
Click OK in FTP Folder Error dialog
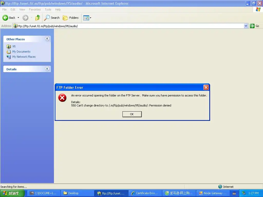tap(132, 114)
